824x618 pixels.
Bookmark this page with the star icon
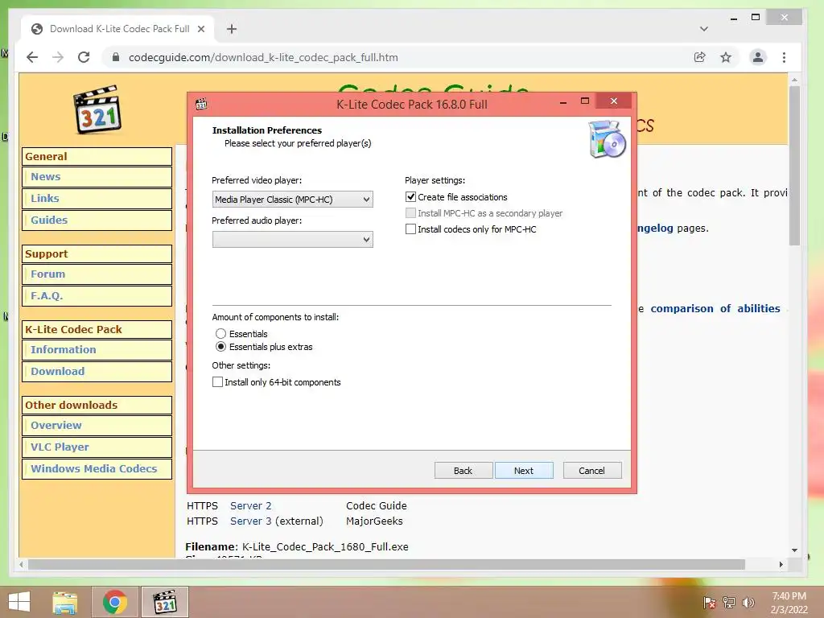[726, 57]
